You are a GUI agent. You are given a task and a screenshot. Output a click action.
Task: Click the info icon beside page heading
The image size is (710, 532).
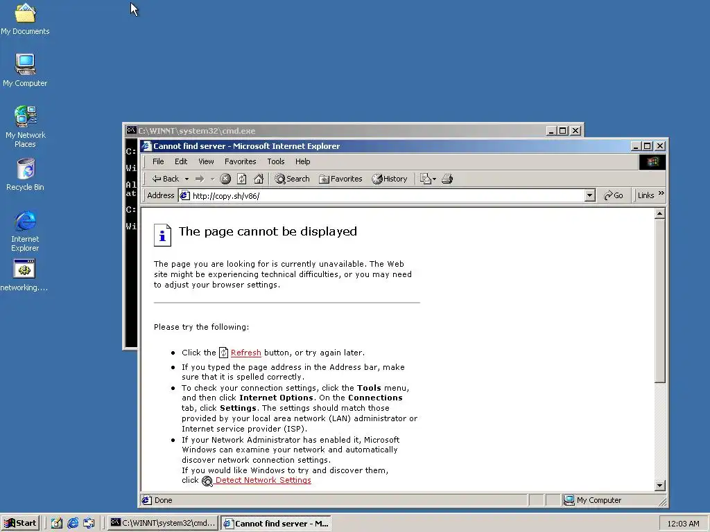click(162, 236)
